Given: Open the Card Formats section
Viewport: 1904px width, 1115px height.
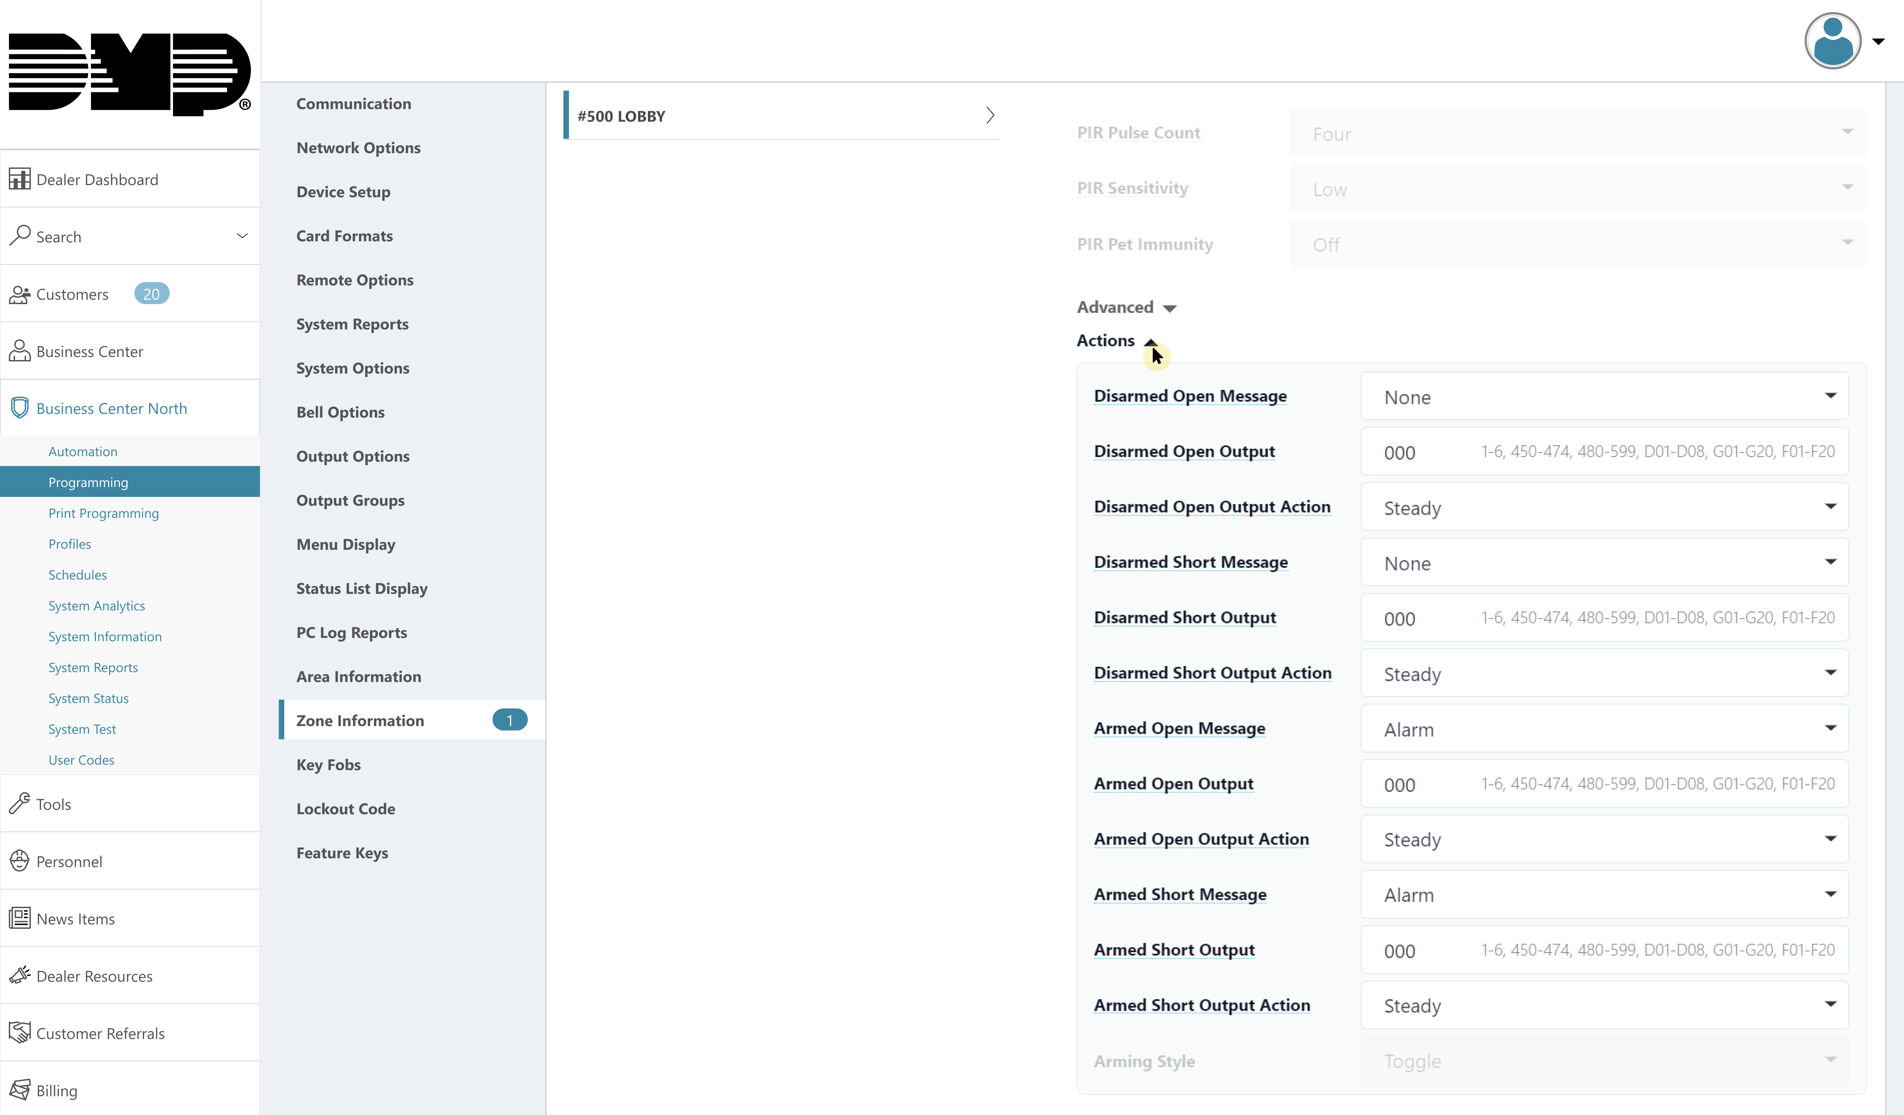Looking at the screenshot, I should pyautogui.click(x=345, y=236).
